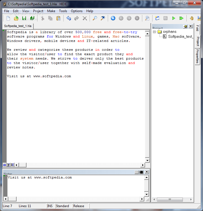Open the Tools menu

[x=63, y=11]
